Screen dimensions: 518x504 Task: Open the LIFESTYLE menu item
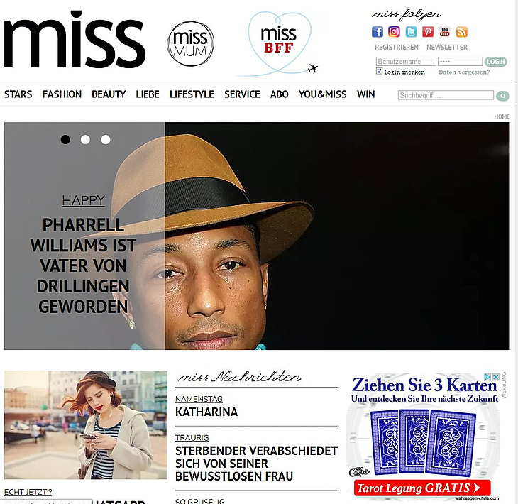(x=192, y=94)
